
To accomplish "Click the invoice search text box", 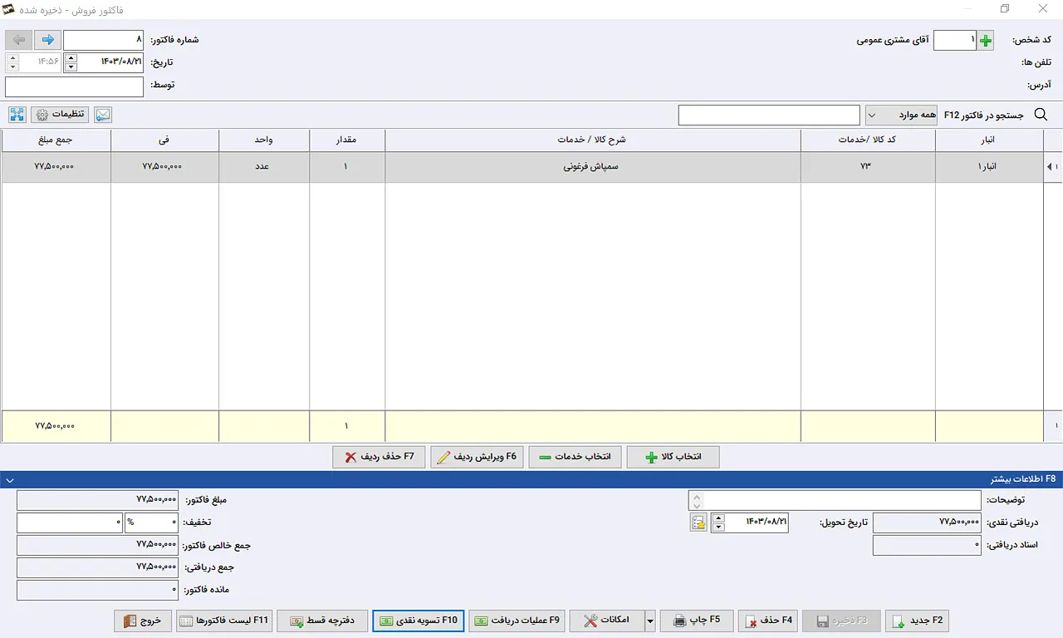I will (x=769, y=115).
